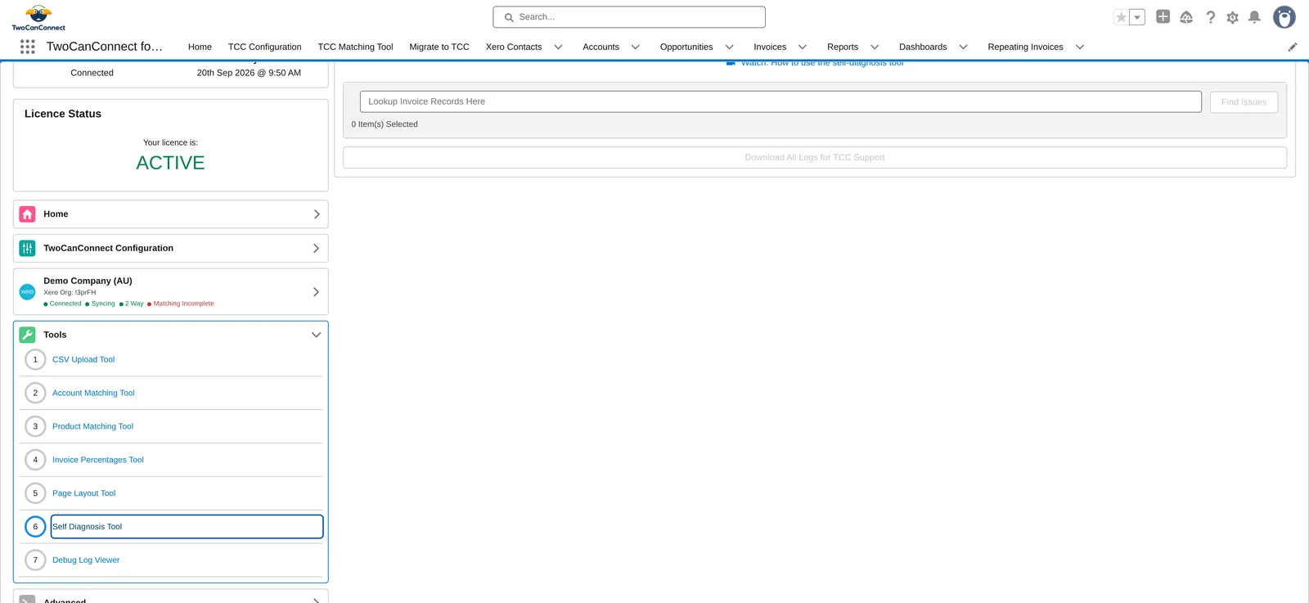Expand TwoCanConnect Configuration panel chevron
Screen dimensions: 1309x603
[x=317, y=248]
